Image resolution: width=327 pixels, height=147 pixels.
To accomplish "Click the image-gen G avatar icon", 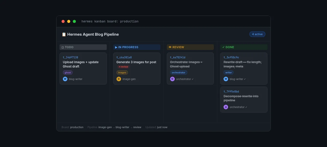I will point(119,79).
